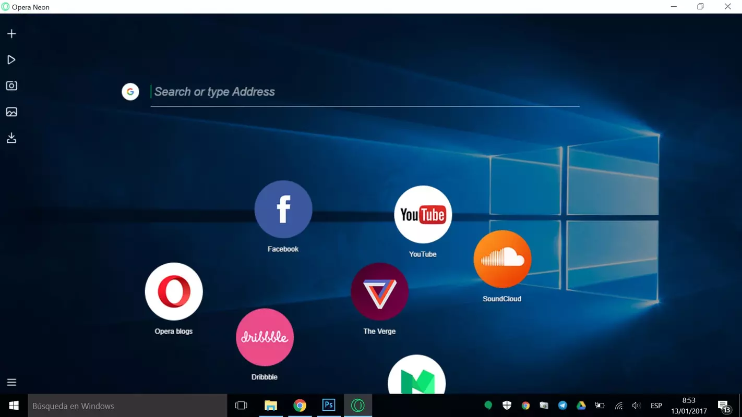Open the gallery image icon in sidebar

point(11,112)
